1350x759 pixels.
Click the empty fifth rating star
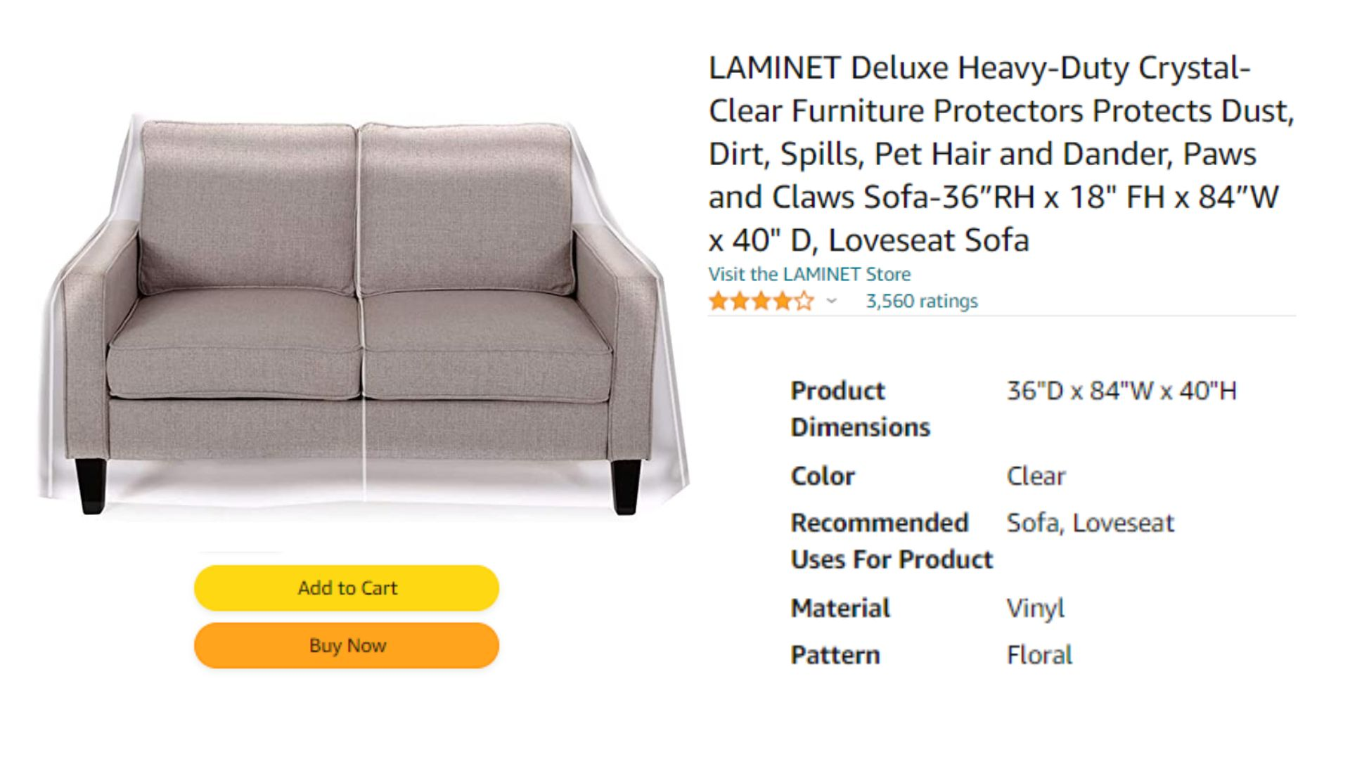tap(804, 301)
